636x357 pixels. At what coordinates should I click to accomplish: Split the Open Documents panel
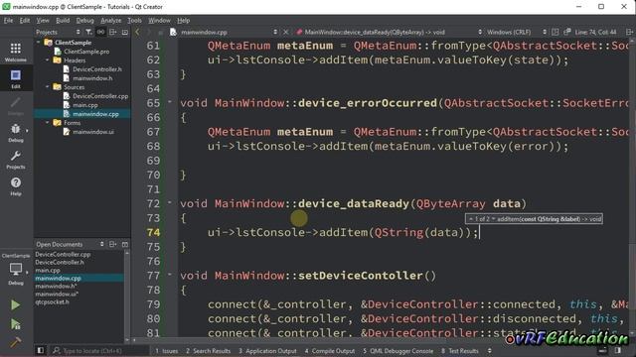(x=112, y=244)
